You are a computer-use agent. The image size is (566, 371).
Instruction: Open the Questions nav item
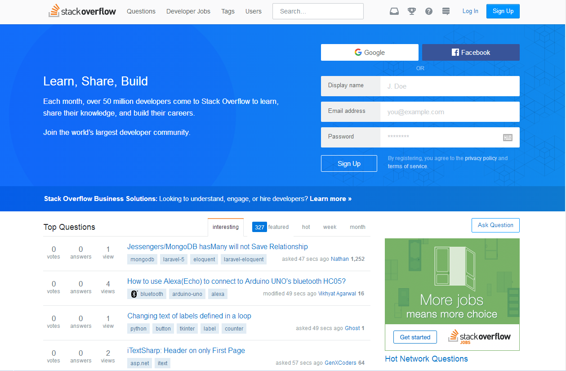click(141, 11)
